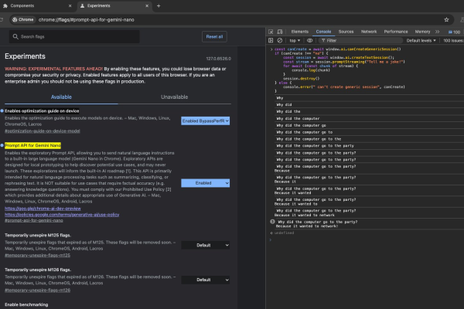Click the Enable benchmarking heading
The image size is (464, 309).
[26, 304]
